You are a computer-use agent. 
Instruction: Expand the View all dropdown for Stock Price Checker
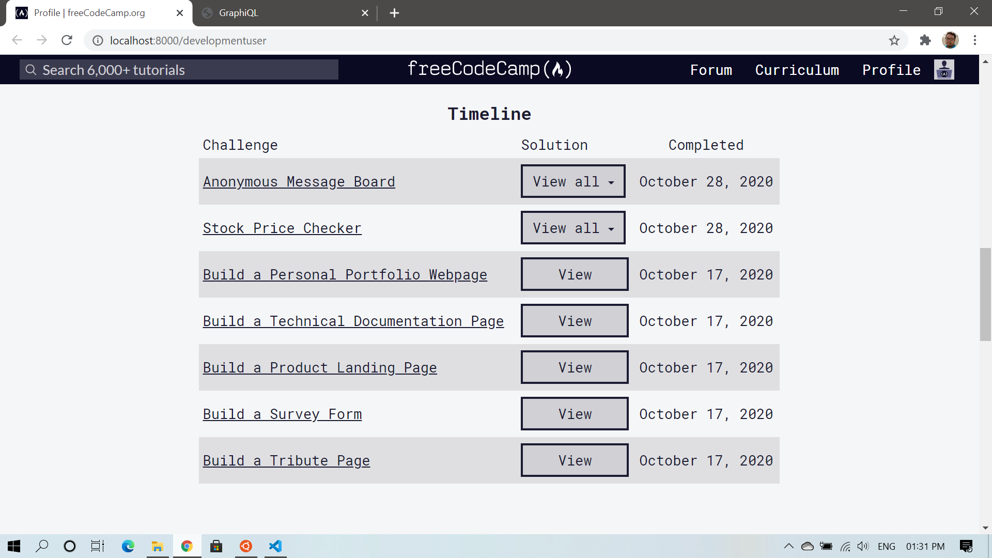[572, 227]
